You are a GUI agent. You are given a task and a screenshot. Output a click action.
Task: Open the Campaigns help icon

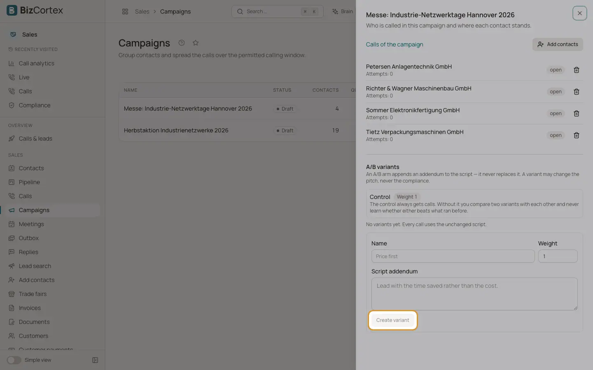(182, 43)
